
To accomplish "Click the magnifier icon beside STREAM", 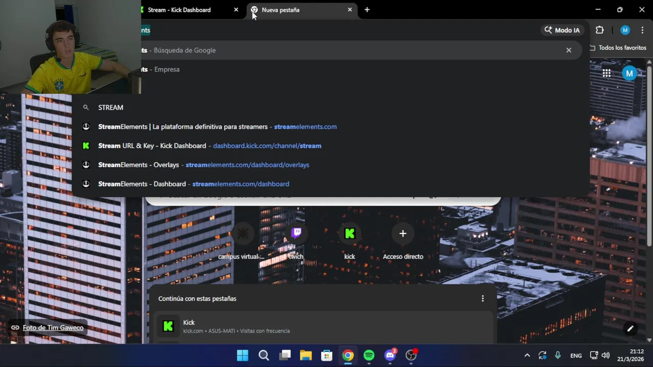I will [86, 108].
